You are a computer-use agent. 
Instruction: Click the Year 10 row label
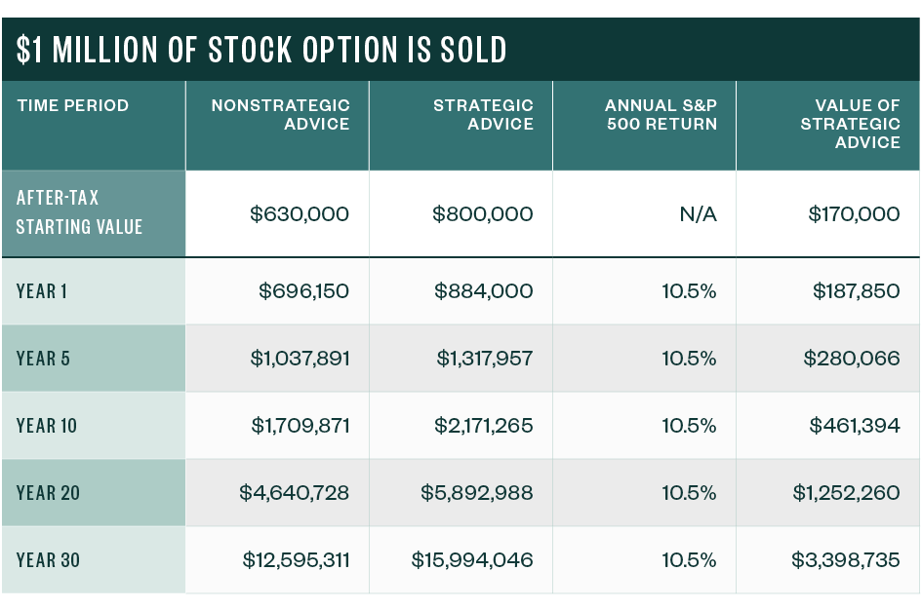pyautogui.click(x=47, y=425)
